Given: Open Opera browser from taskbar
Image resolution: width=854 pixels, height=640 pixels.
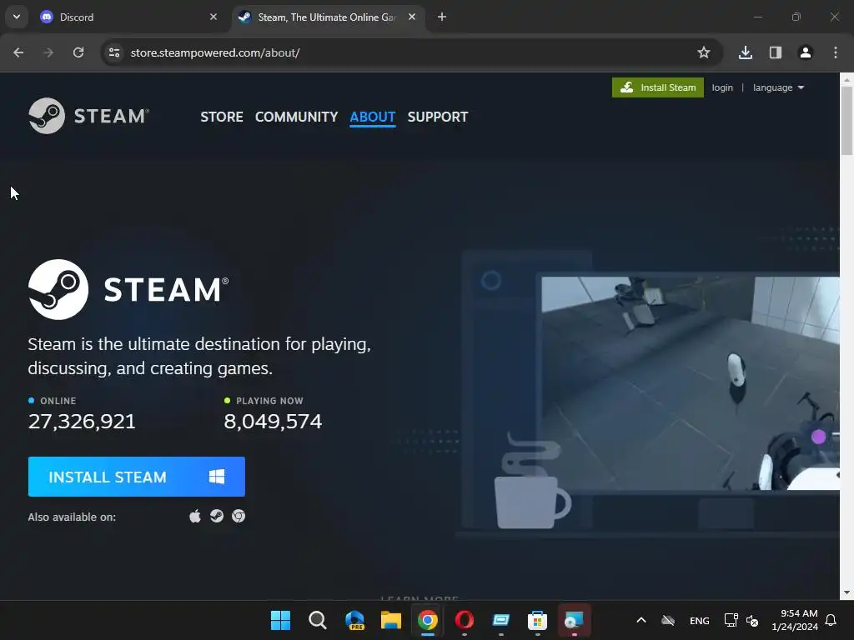Looking at the screenshot, I should point(464,620).
